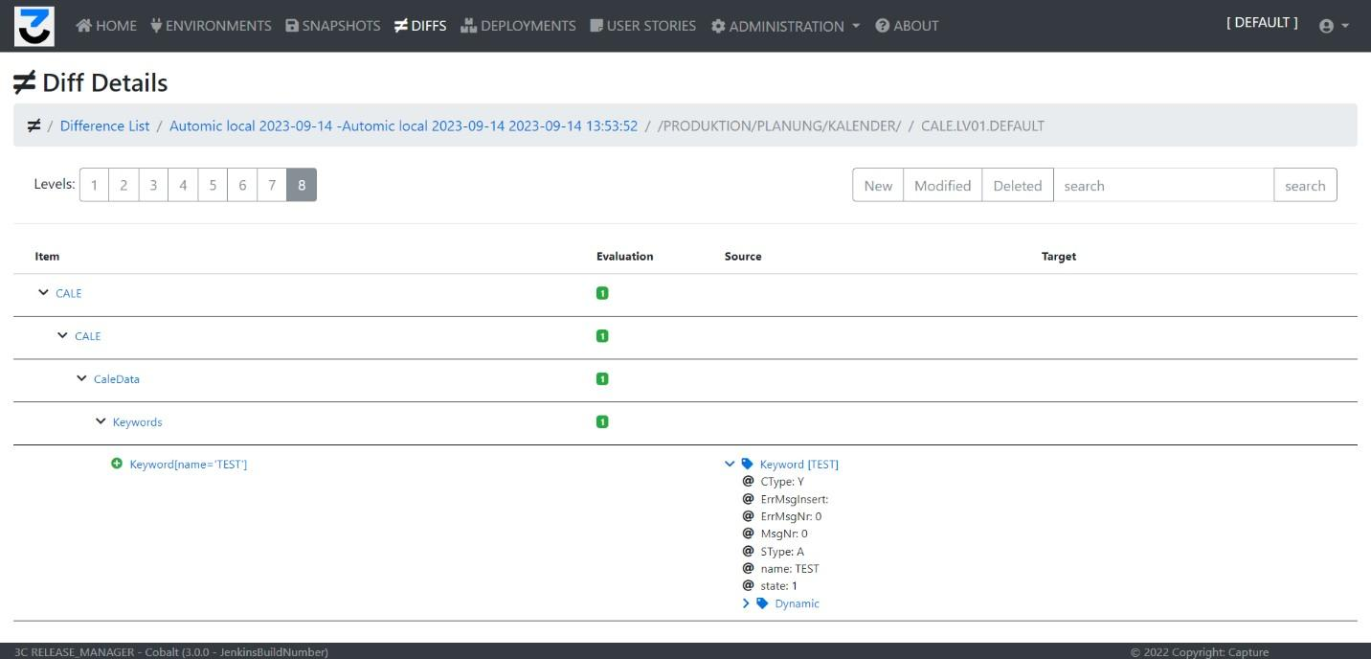Image resolution: width=1371 pixels, height=659 pixels.
Task: Click the @ icon before ErrMsgNr: 0
Action: [x=748, y=516]
